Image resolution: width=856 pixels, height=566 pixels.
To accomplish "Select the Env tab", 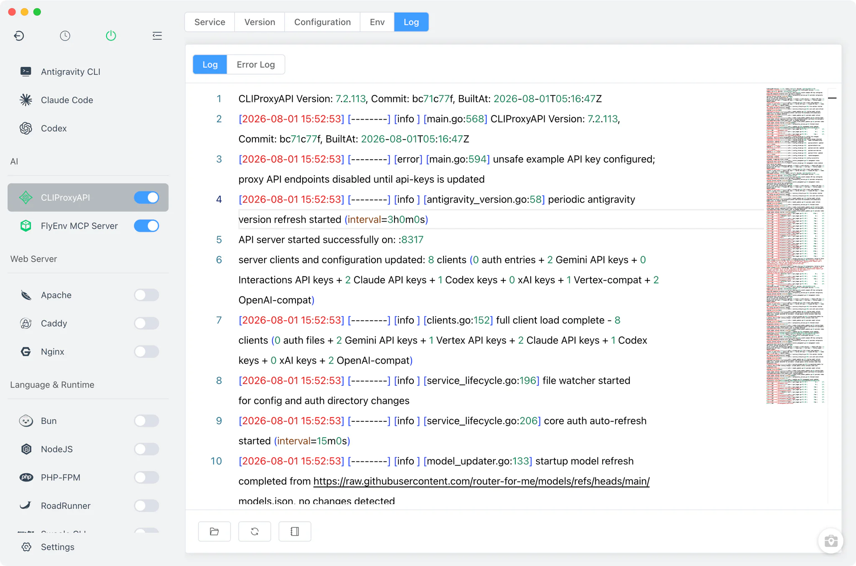I will [377, 22].
